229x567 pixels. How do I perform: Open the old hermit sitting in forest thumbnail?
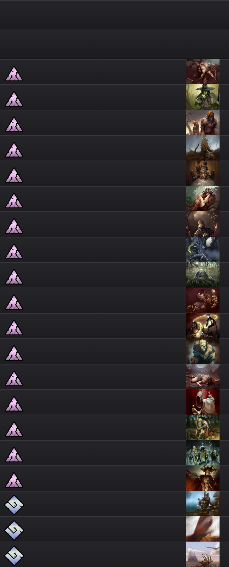click(x=203, y=427)
